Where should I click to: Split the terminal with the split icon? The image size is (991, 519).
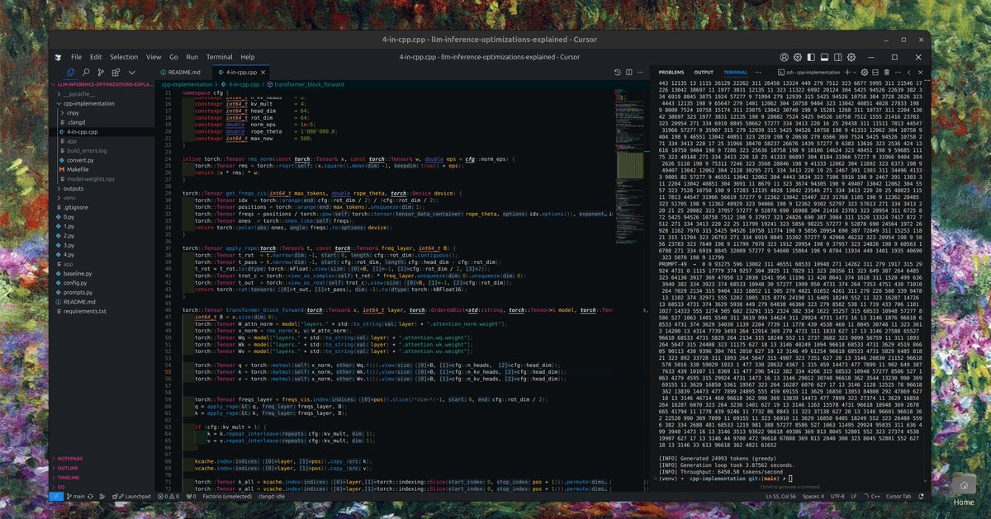click(875, 72)
